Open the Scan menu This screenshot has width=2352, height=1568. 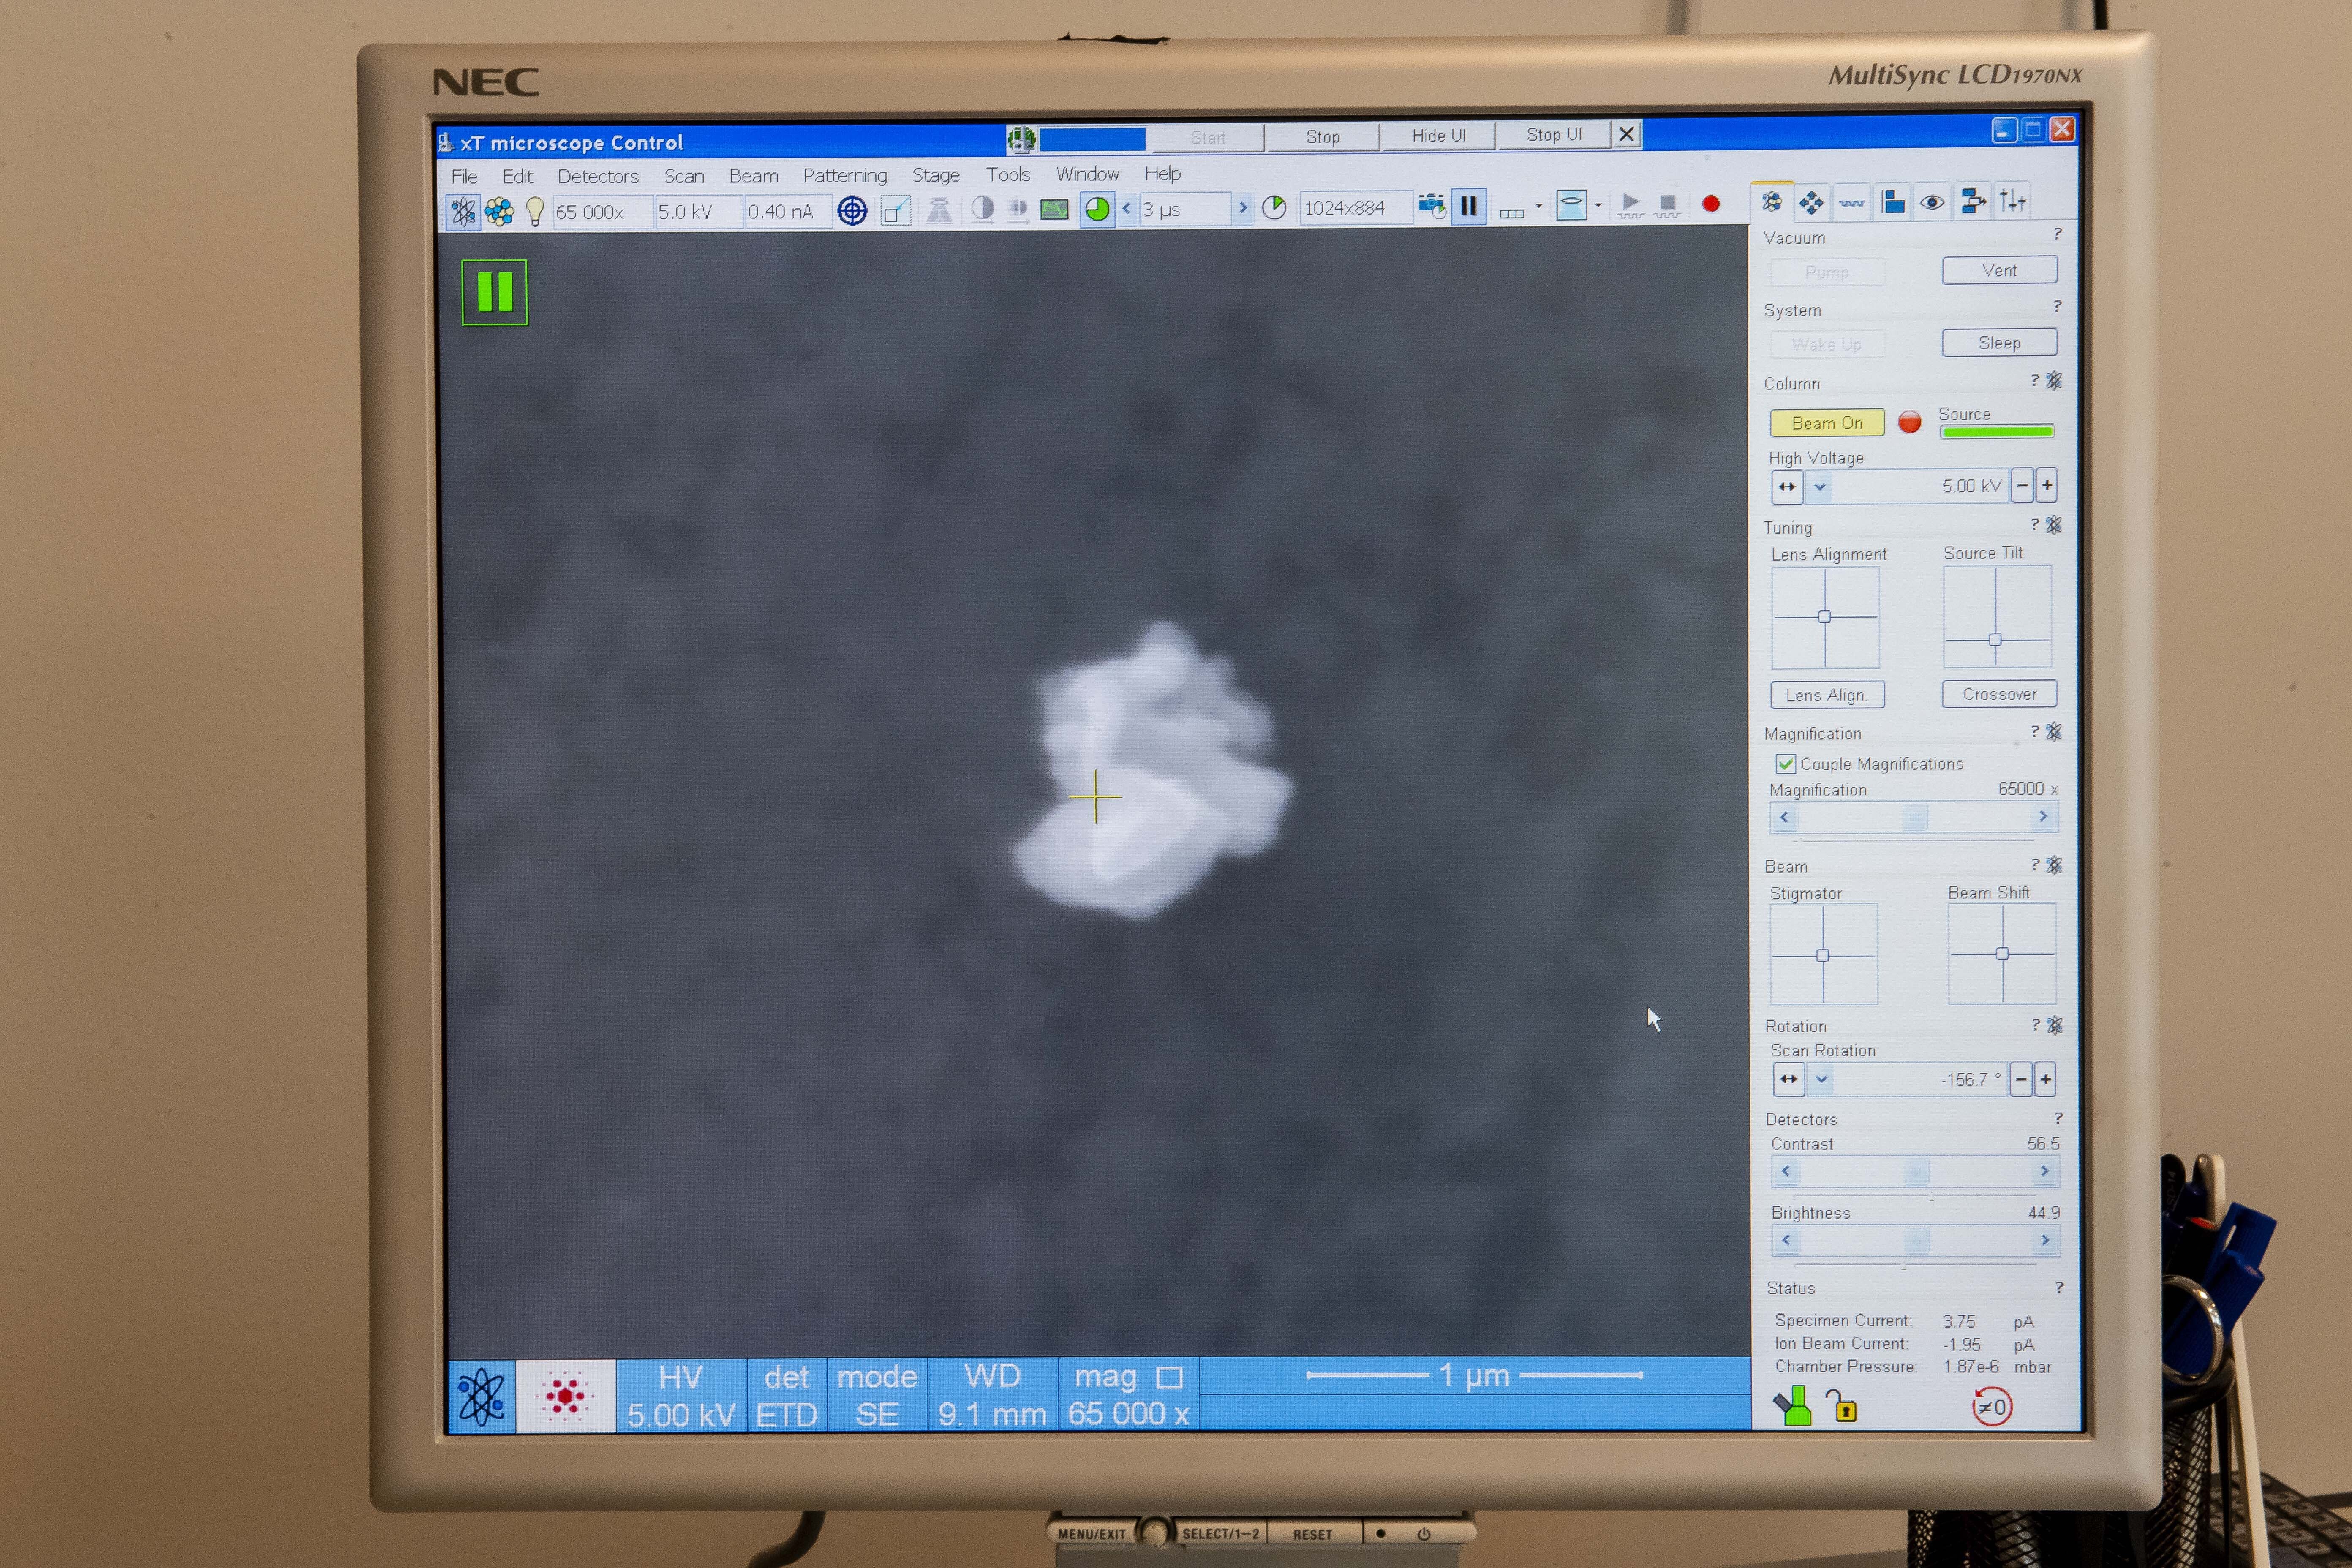(x=684, y=176)
